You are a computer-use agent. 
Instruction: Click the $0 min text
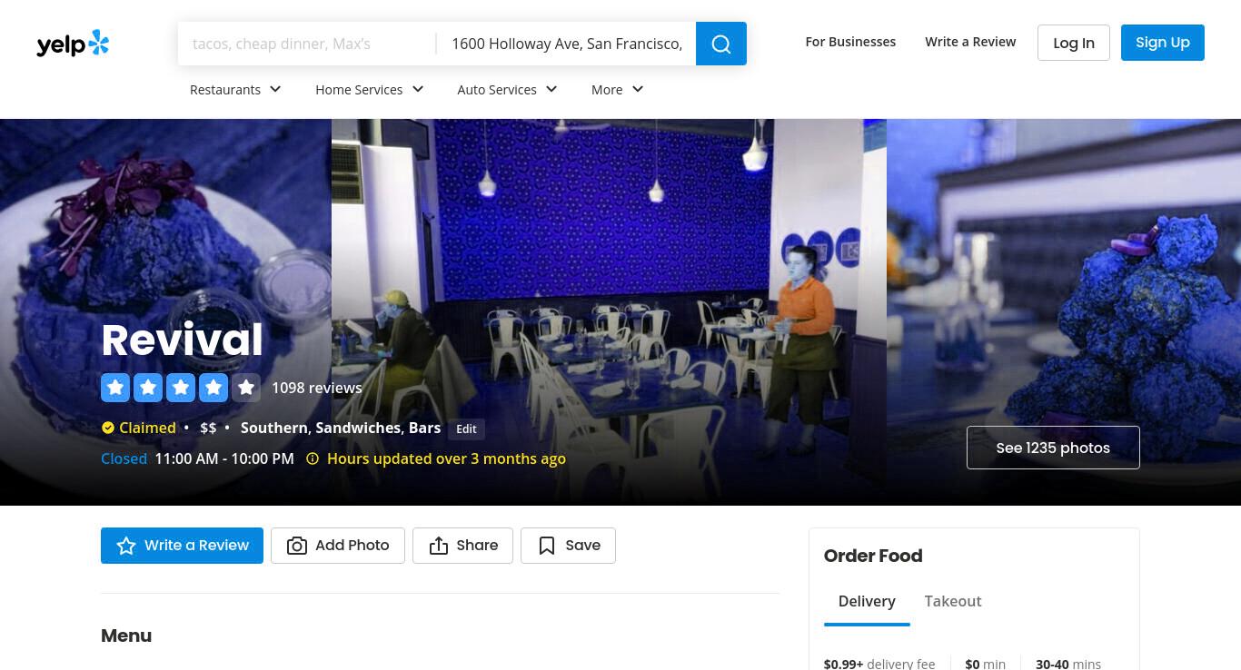click(x=985, y=664)
